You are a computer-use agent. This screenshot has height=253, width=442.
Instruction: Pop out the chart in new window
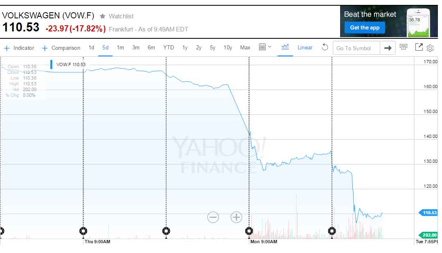point(419,47)
